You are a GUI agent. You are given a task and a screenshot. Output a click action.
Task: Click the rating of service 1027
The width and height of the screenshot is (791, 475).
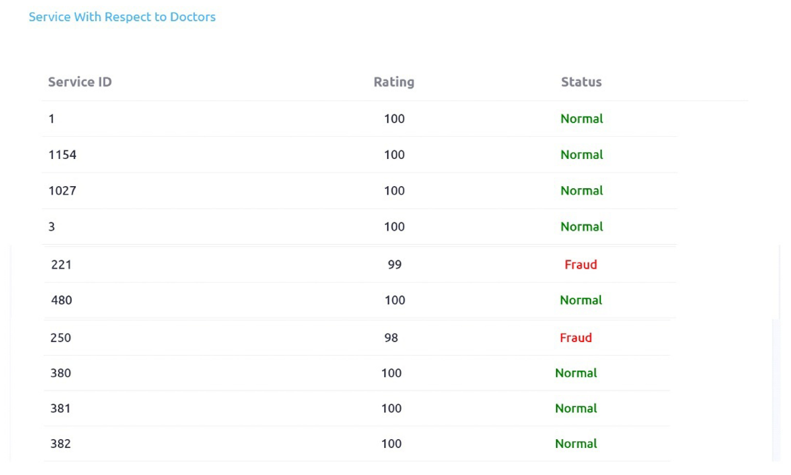click(x=394, y=191)
